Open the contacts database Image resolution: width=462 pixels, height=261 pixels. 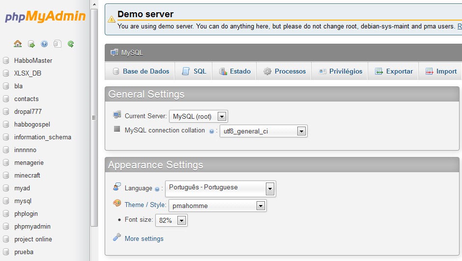[x=26, y=99]
